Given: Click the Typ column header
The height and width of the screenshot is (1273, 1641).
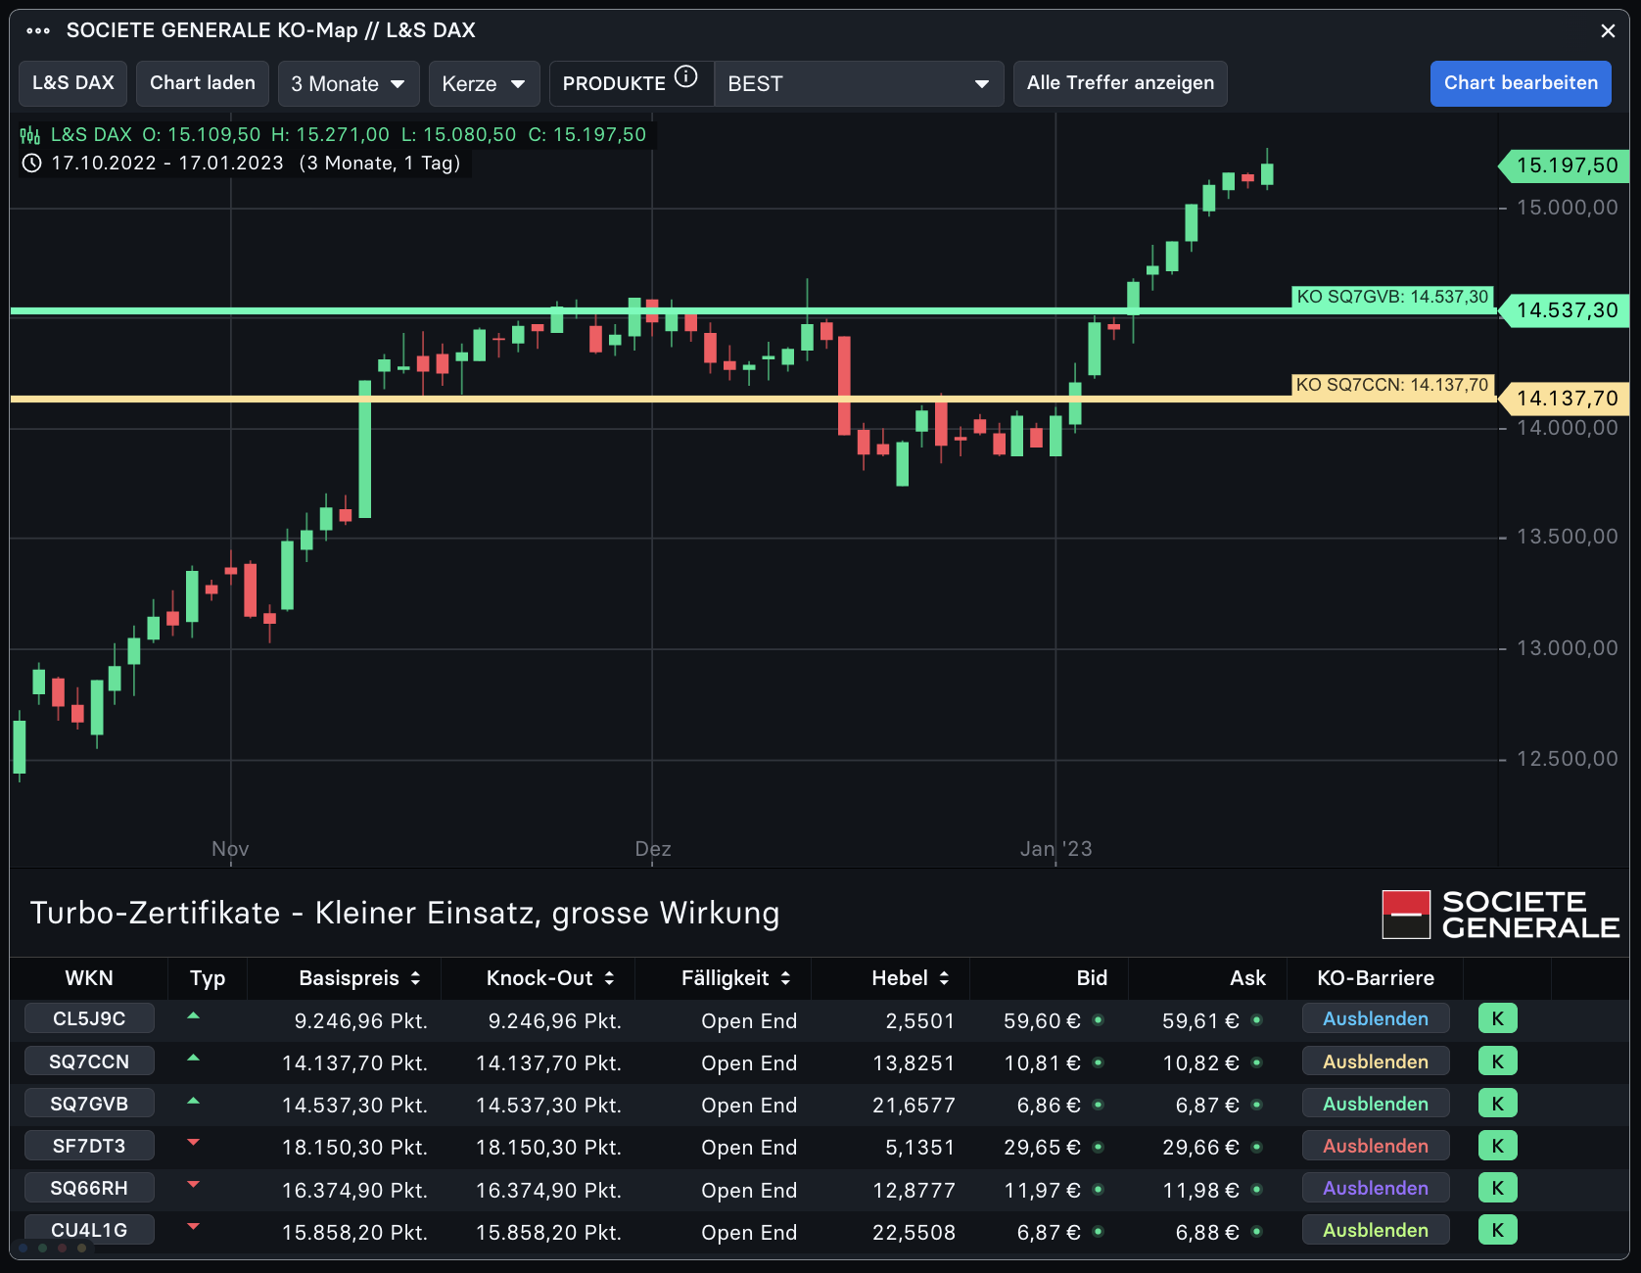Looking at the screenshot, I should pyautogui.click(x=208, y=977).
